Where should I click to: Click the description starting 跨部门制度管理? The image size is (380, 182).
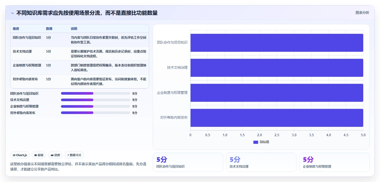tap(109, 67)
